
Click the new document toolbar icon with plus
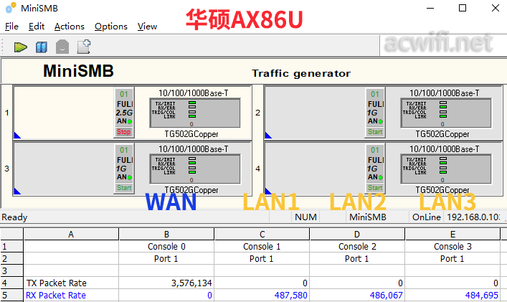[84, 47]
